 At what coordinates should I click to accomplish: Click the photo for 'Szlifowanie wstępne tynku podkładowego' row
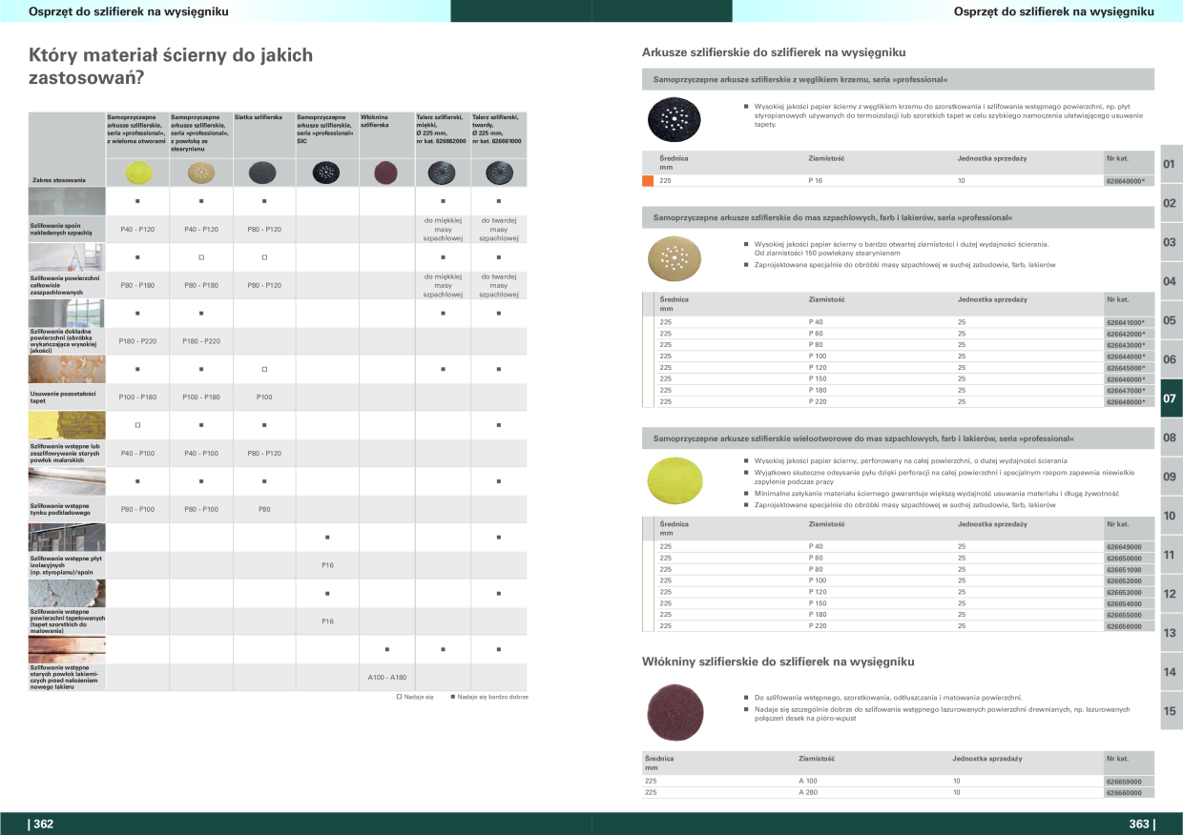click(67, 481)
